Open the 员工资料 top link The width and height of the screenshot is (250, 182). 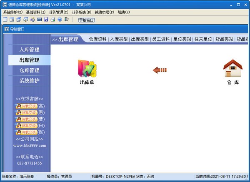(x=161, y=39)
